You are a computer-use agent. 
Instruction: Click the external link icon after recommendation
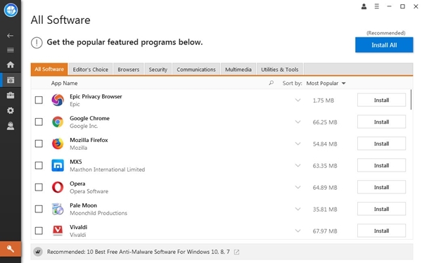coord(236,252)
